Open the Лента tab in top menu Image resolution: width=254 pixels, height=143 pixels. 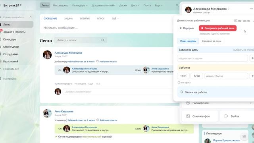[x=45, y=5]
